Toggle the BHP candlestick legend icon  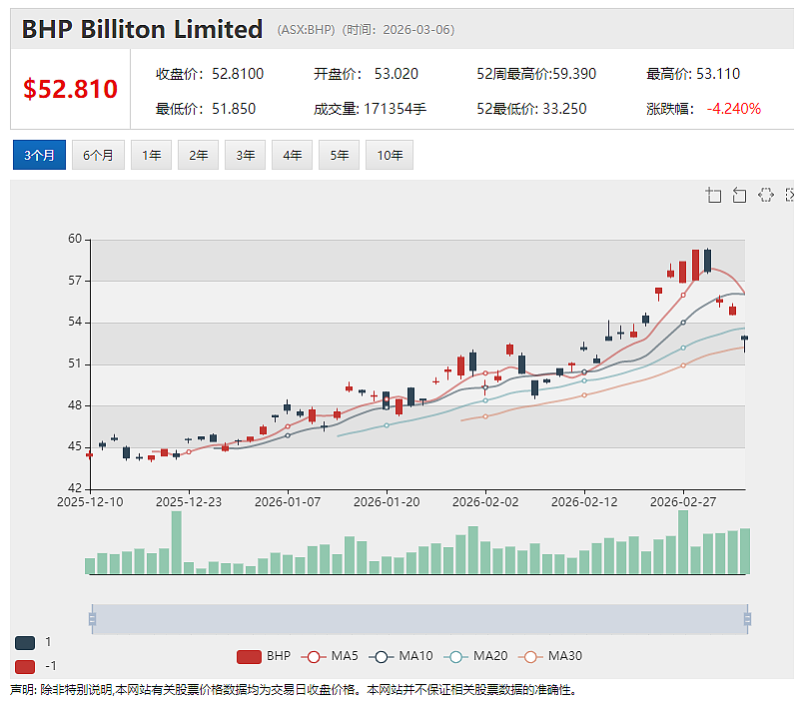pos(249,657)
